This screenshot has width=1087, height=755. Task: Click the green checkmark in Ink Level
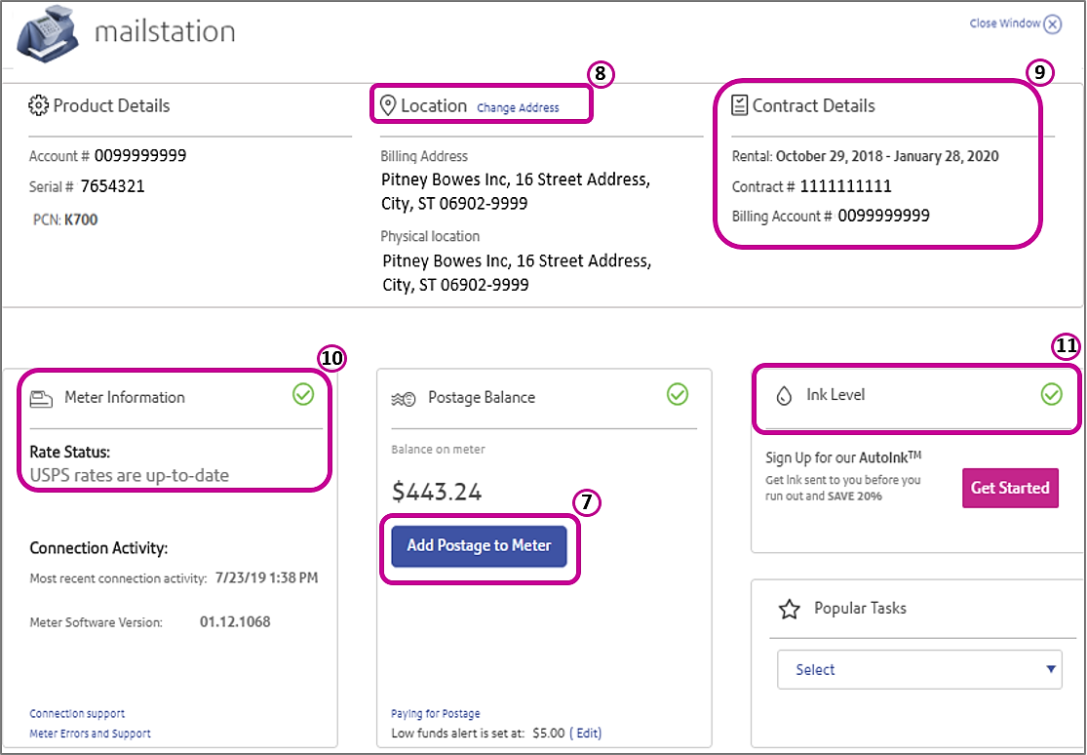(1052, 395)
